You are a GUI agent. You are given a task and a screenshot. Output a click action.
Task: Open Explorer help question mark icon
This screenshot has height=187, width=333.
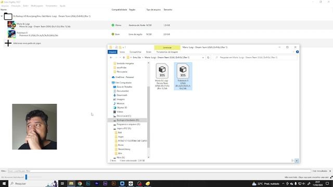tap(297, 52)
